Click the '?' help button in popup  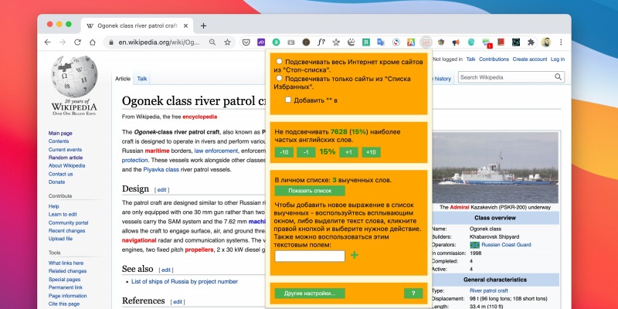(x=413, y=294)
